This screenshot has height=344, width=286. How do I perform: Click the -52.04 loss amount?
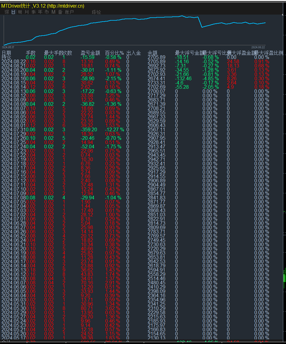pyautogui.click(x=87, y=146)
